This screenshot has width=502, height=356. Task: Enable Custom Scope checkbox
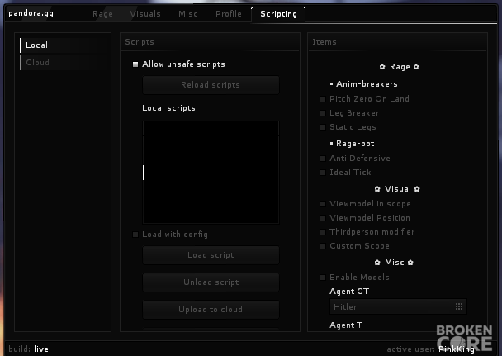(x=323, y=246)
